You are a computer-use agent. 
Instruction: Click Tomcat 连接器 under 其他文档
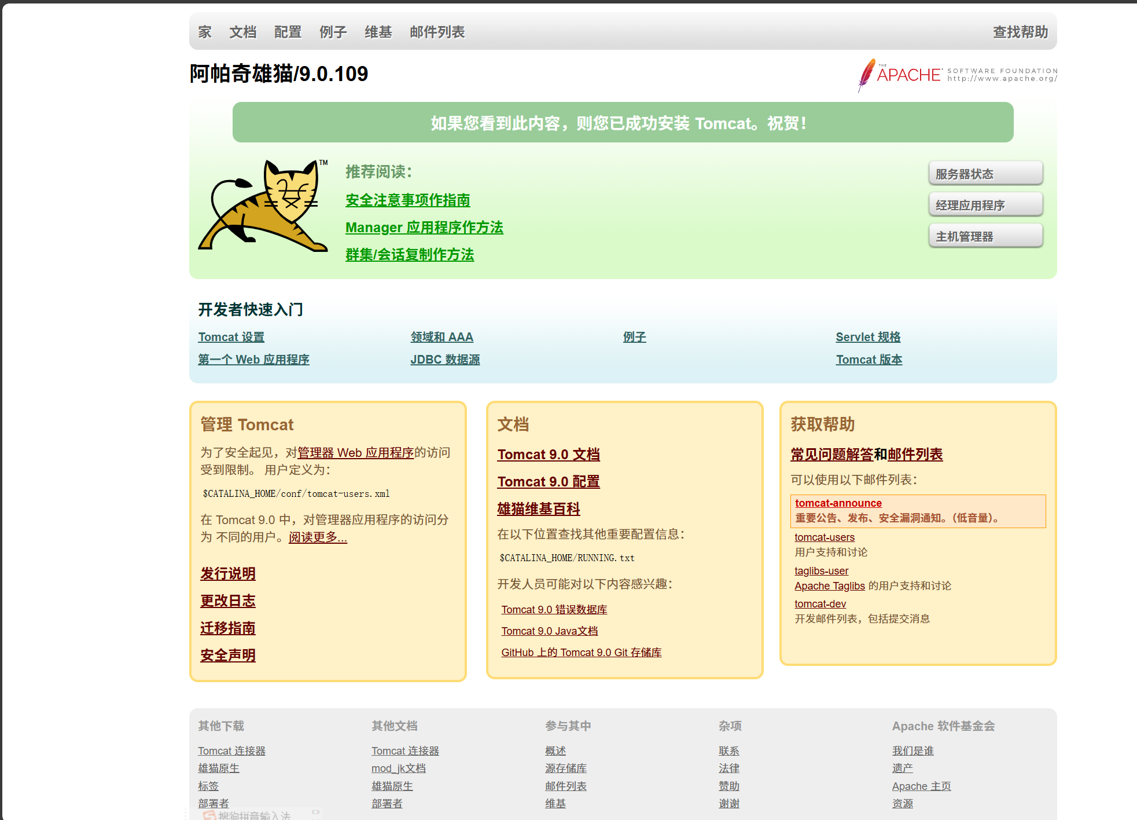pyautogui.click(x=406, y=751)
